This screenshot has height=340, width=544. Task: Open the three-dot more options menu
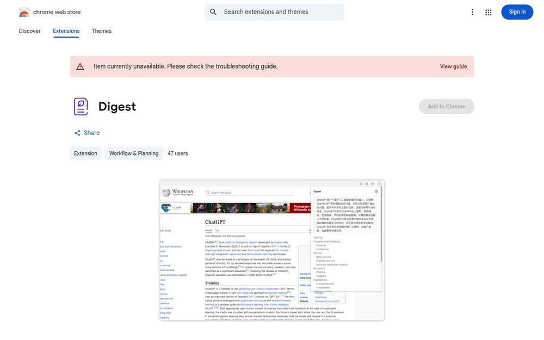pyautogui.click(x=472, y=12)
